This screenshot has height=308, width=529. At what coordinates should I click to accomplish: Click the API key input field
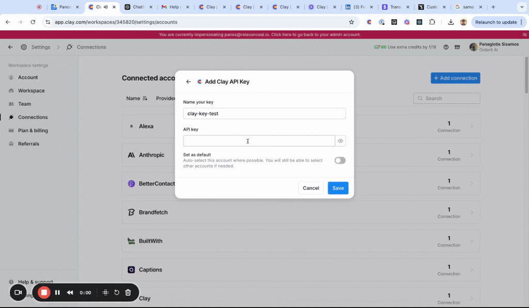point(259,141)
